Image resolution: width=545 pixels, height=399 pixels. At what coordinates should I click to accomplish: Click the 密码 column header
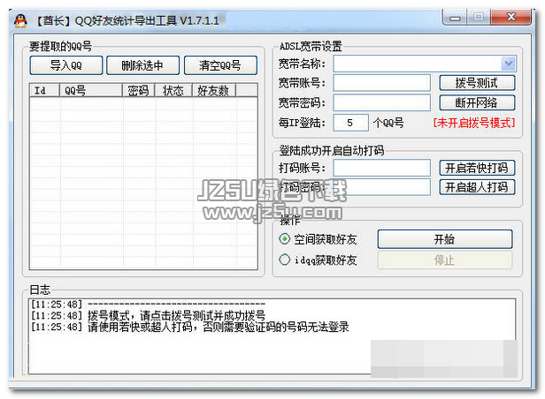[x=139, y=90]
